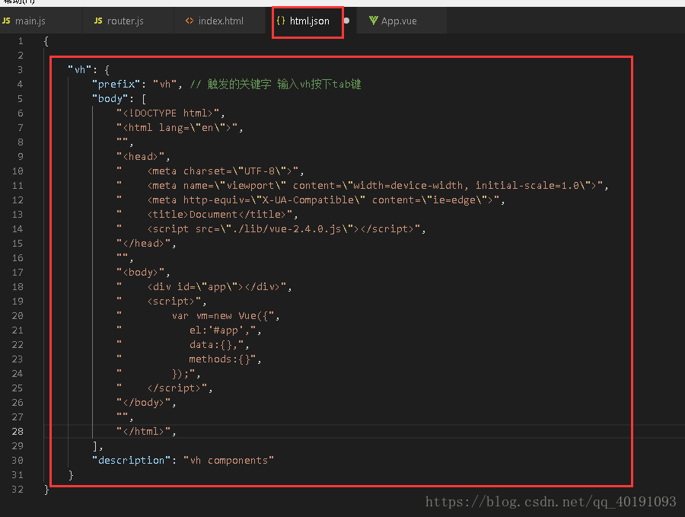This screenshot has height=517, width=685.
Task: Click the "description" key on line 30
Action: tap(132, 460)
